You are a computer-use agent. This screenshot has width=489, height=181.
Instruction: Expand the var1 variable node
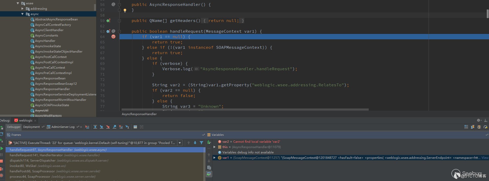(x=215, y=158)
